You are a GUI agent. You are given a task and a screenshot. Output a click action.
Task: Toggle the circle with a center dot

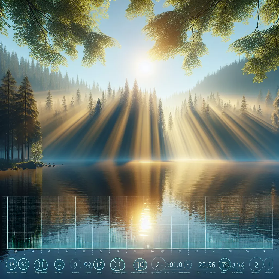pos(187,265)
